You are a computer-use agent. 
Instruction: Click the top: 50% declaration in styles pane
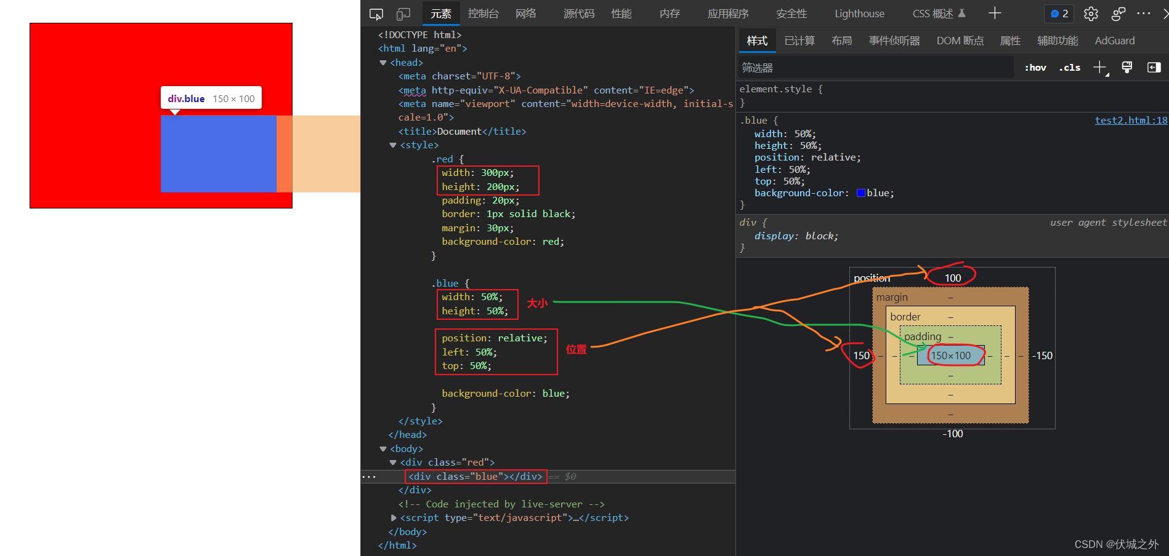(x=780, y=181)
